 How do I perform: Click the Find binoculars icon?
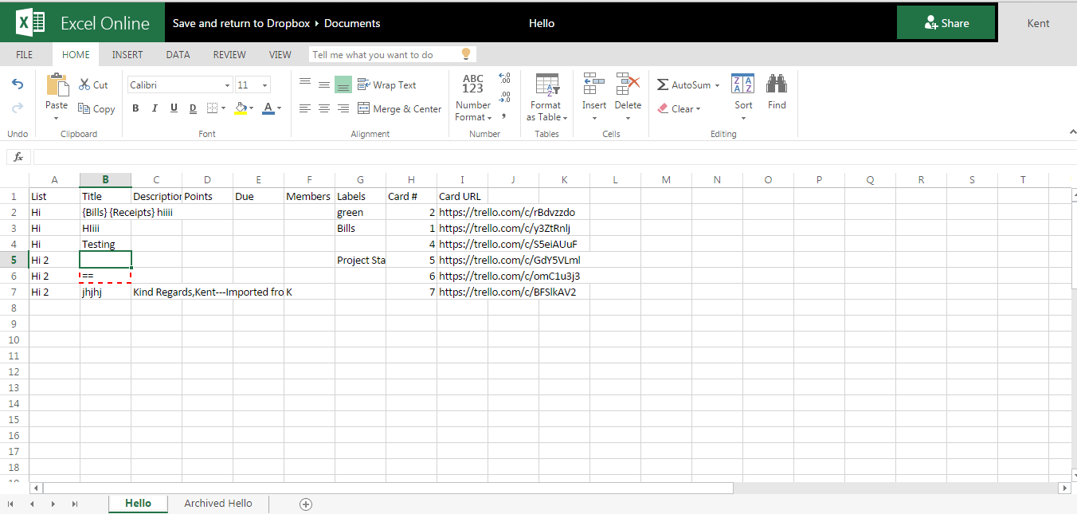pyautogui.click(x=777, y=84)
